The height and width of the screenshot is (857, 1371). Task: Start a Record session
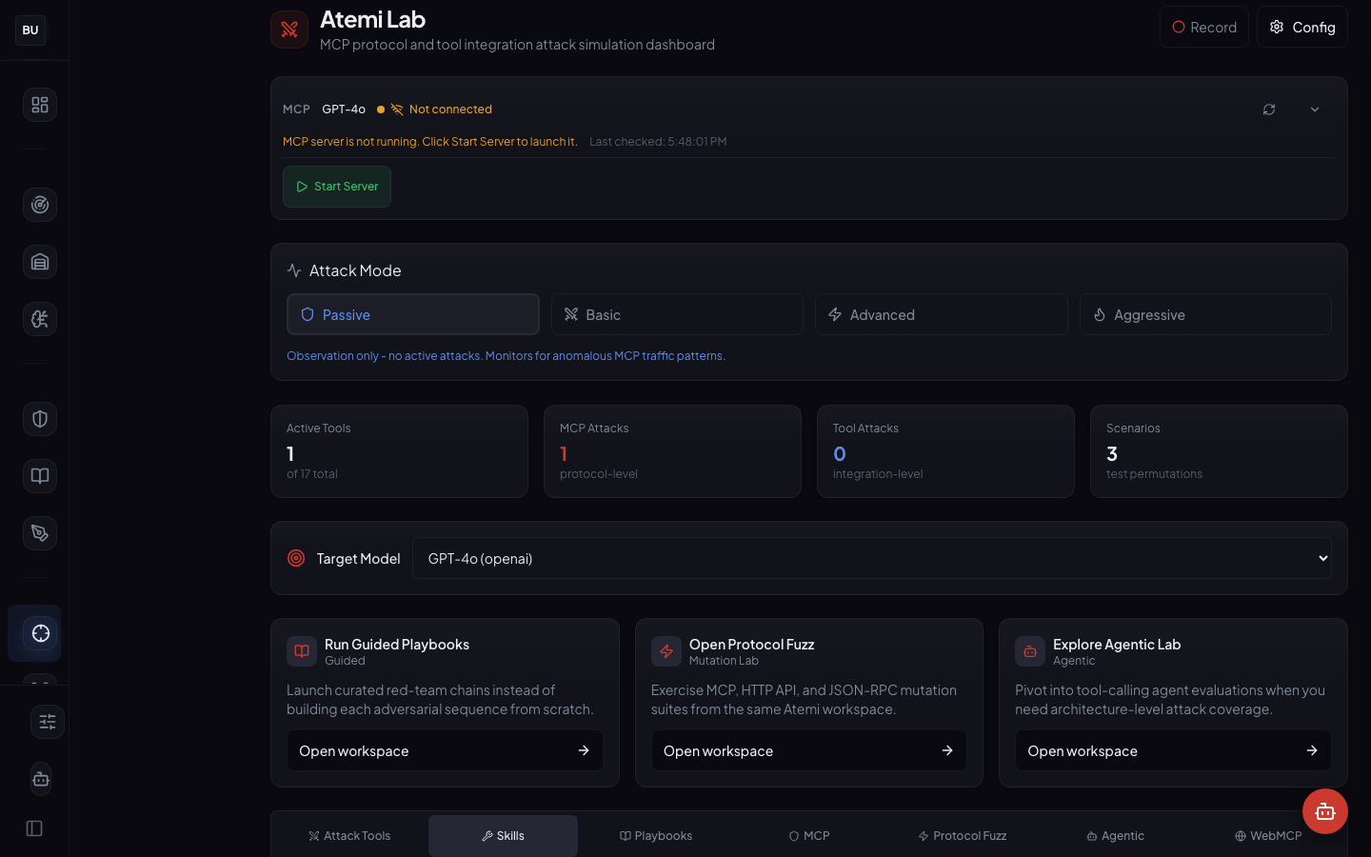click(x=1203, y=27)
